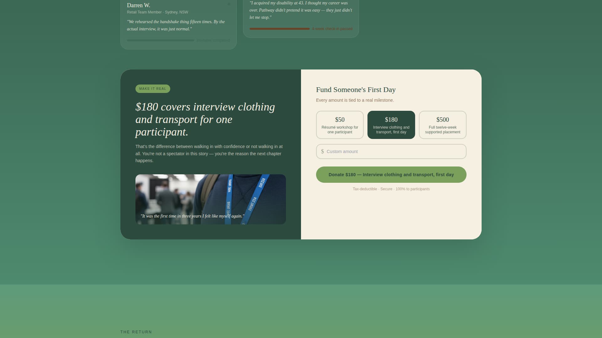
Task: Click the Donate $180 button
Action: point(391,174)
